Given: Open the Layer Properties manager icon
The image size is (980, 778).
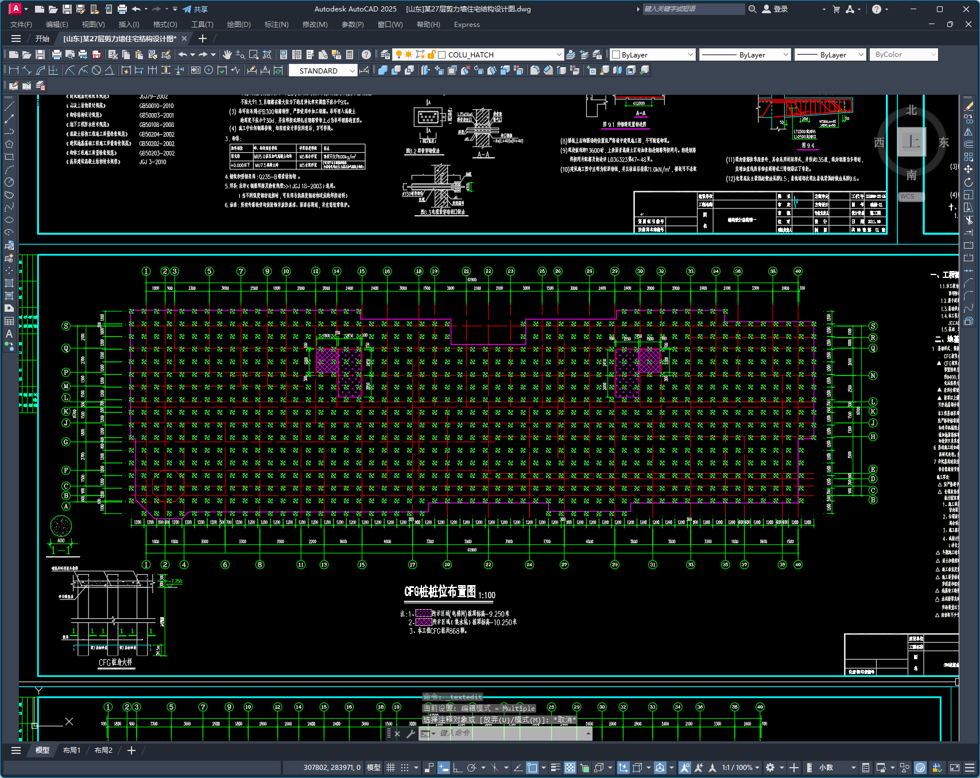Looking at the screenshot, I should point(385,55).
